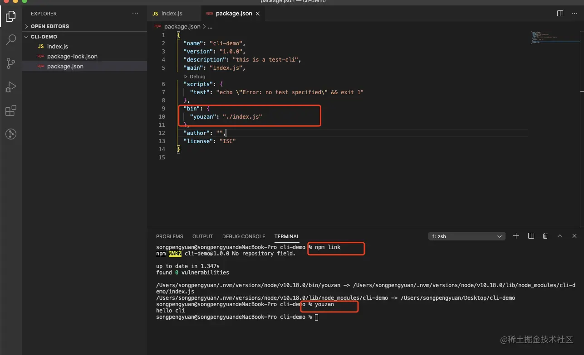The width and height of the screenshot is (584, 355).
Task: Click the "test" script key on line 7
Action: tap(200, 92)
